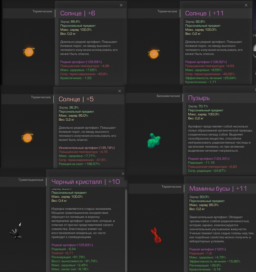Click "Регенерация: +39,9%"
This screenshot has width=256, height=272.
tap(205, 265)
